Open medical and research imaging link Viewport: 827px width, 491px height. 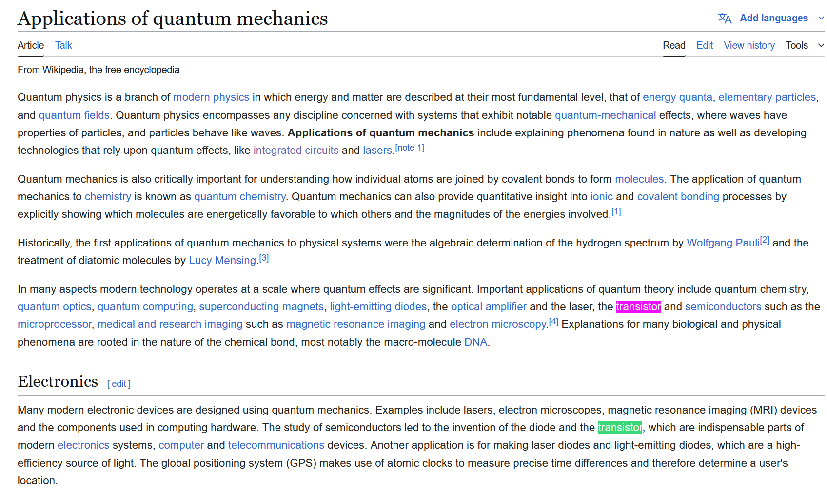170,324
